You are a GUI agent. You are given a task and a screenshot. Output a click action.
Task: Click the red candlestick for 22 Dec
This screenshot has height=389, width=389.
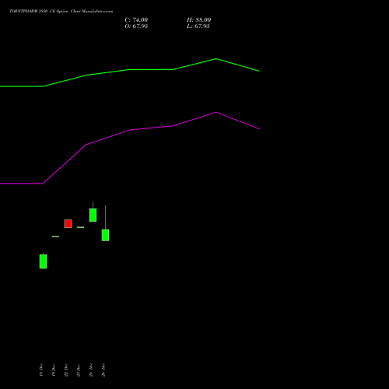[x=68, y=223]
